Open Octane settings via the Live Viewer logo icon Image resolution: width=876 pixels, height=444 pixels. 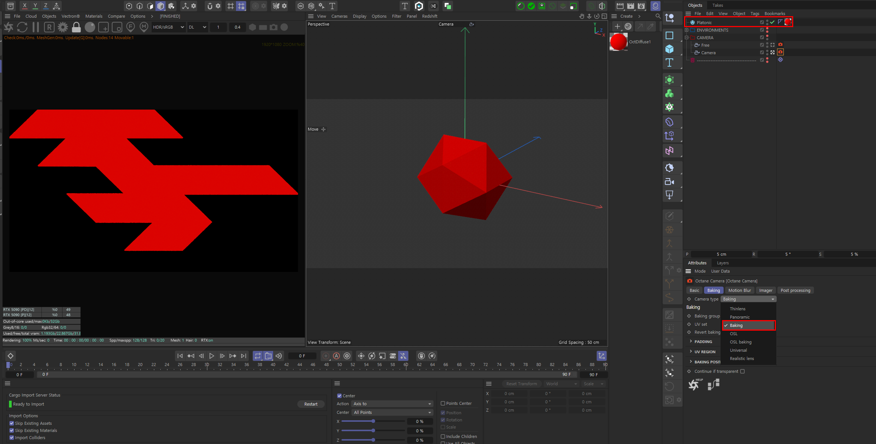pyautogui.click(x=8, y=27)
